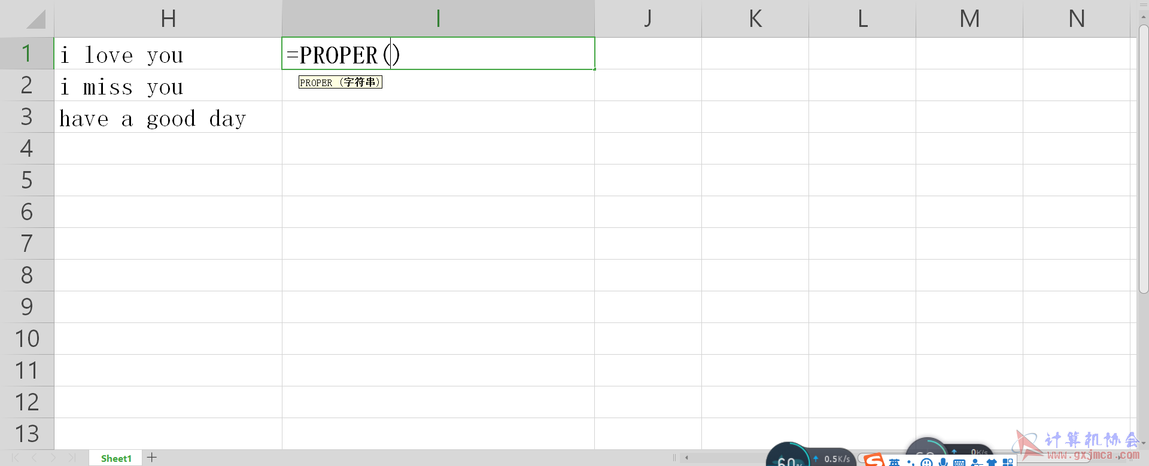Image resolution: width=1149 pixels, height=466 pixels.
Task: Go to last sheet navigation arrow
Action: click(x=72, y=458)
